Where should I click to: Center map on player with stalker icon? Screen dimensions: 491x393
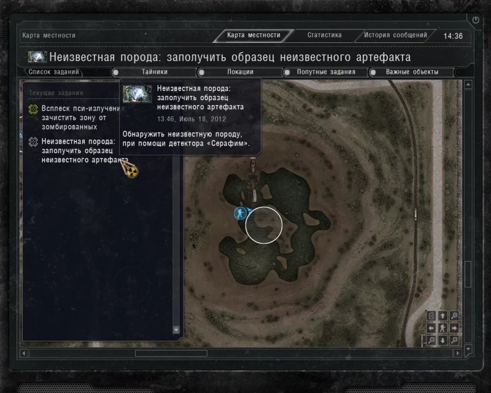[443, 328]
